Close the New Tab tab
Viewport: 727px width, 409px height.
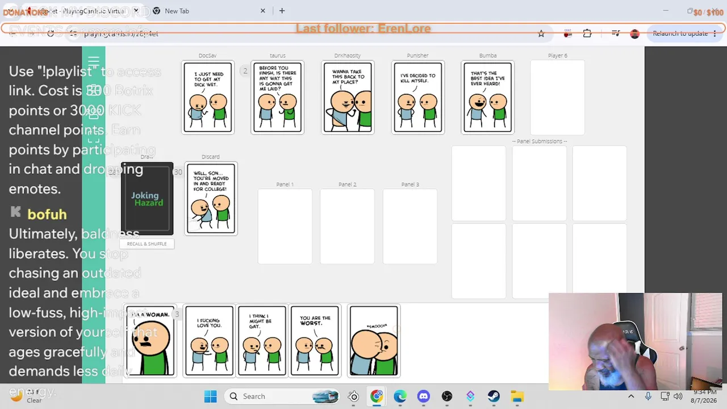pyautogui.click(x=263, y=11)
